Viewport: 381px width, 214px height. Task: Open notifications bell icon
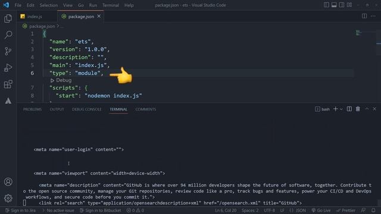[373, 210]
